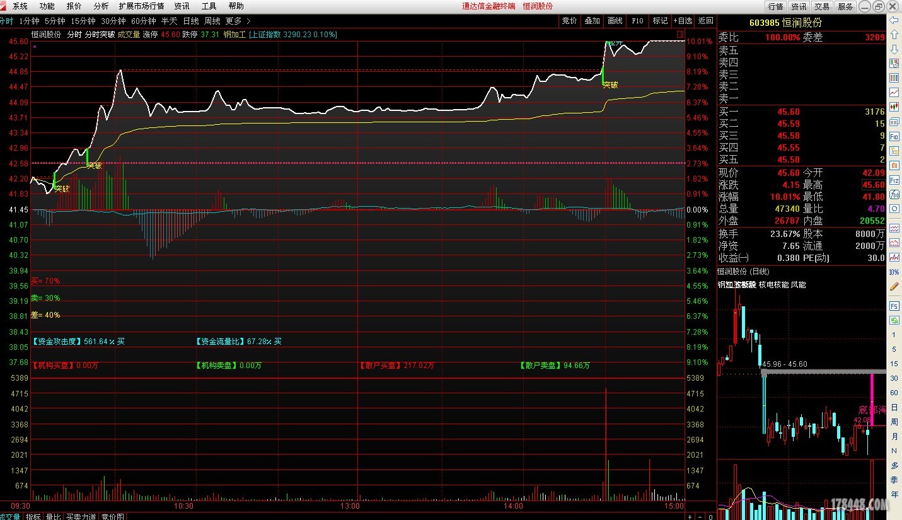The image size is (902, 520).
Task: Click the 叠加 overlay button
Action: [x=592, y=21]
